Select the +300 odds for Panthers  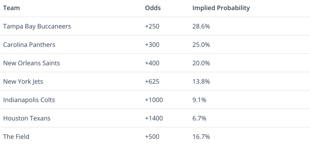point(152,45)
